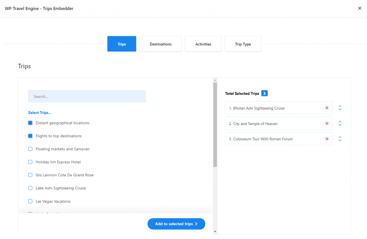The height and width of the screenshot is (239, 367).
Task: Check Holiday Inn Express Hotel
Action: click(30, 162)
